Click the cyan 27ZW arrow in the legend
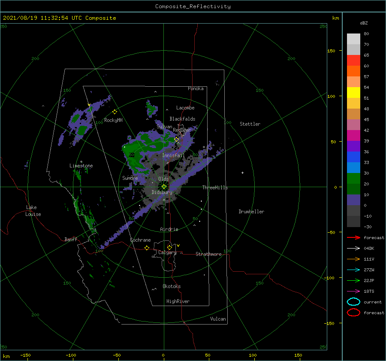 point(353,270)
